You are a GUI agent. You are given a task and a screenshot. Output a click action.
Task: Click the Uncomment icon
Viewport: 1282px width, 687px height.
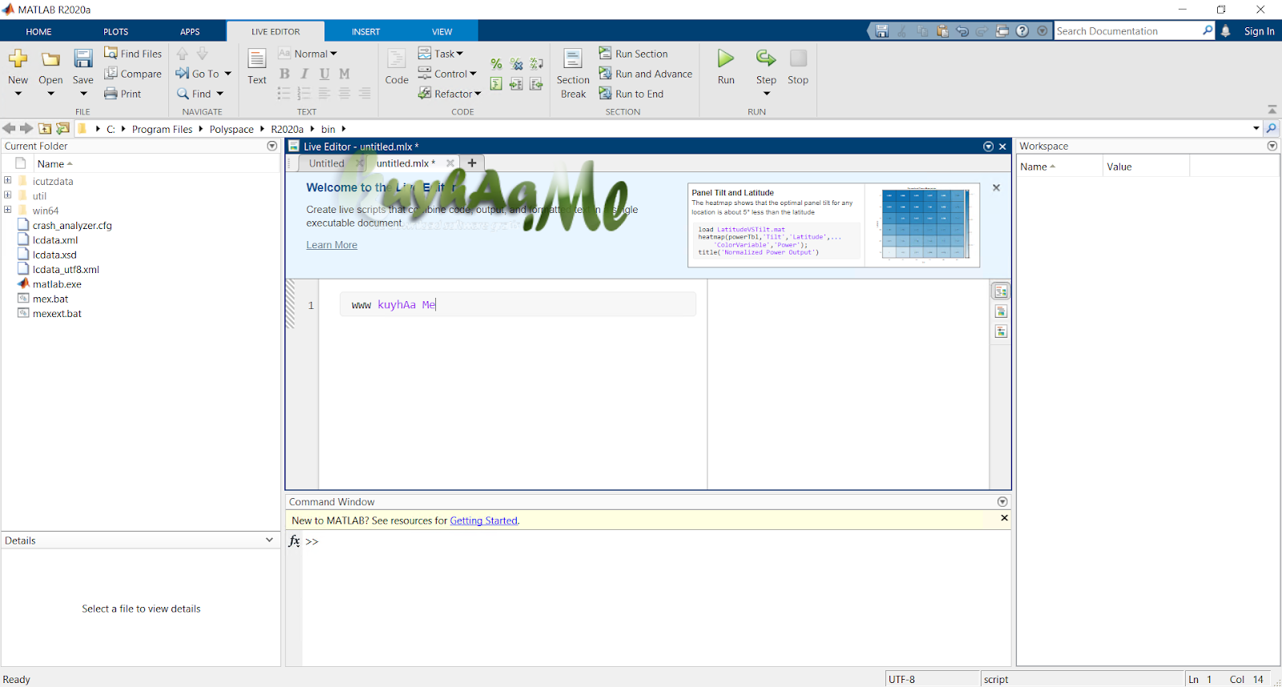517,64
